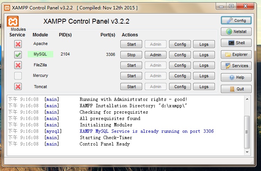Quit the XAMPP control panel
The image size is (261, 171).
(x=236, y=89)
